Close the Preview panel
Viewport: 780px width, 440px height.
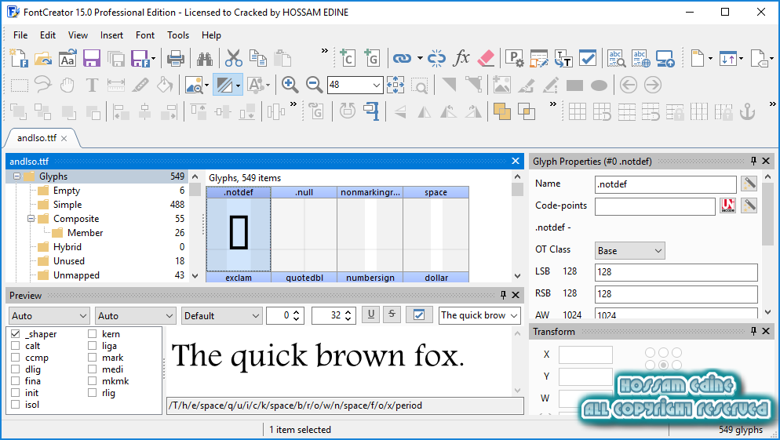pyautogui.click(x=516, y=296)
